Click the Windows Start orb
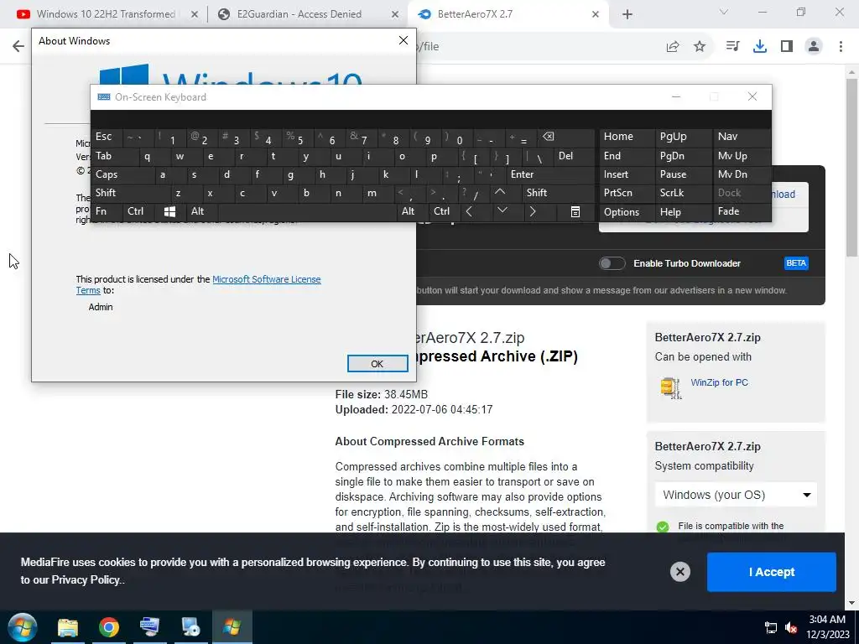Image resolution: width=859 pixels, height=644 pixels. point(22,627)
